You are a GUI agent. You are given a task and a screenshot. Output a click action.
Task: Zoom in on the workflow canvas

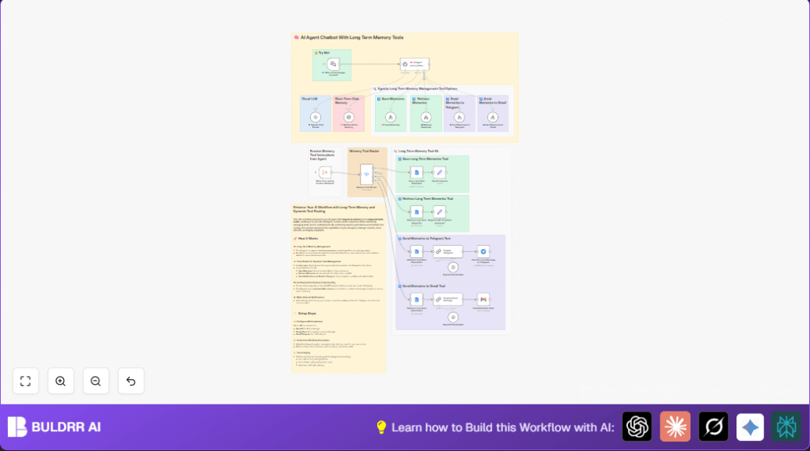coord(60,381)
